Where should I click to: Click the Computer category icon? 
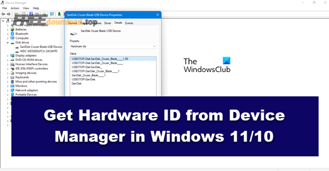[x=12, y=38]
